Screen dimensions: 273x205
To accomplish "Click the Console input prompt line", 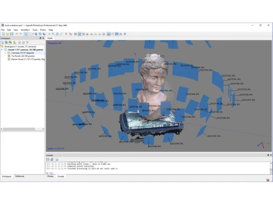I will (x=158, y=173).
